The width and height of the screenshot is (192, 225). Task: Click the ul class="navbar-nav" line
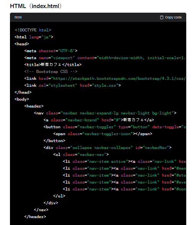(81, 155)
